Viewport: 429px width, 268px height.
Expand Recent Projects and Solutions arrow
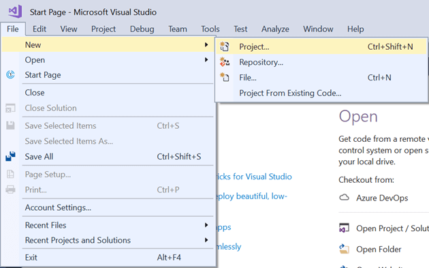[206, 240]
